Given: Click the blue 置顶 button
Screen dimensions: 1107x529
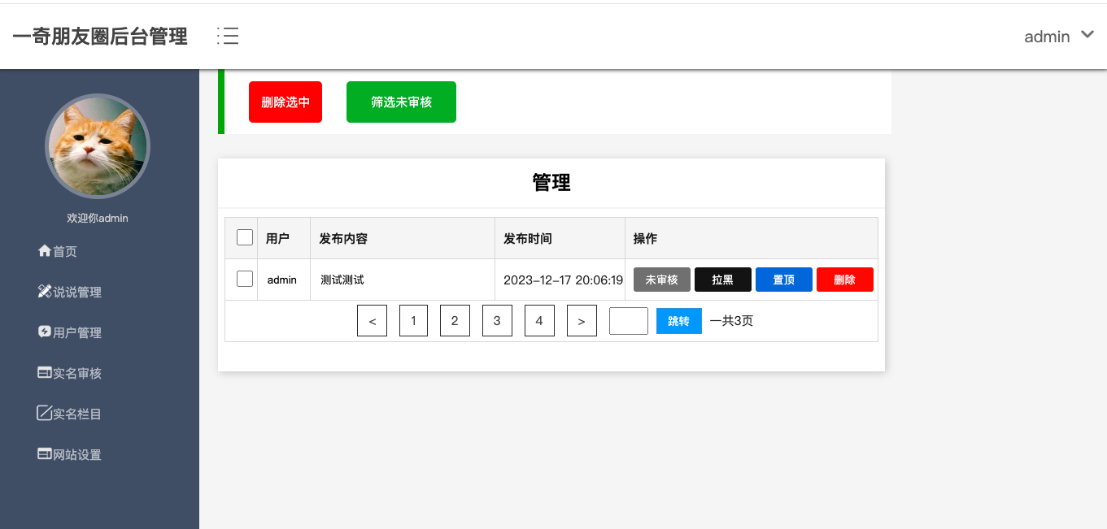Looking at the screenshot, I should pos(783,279).
